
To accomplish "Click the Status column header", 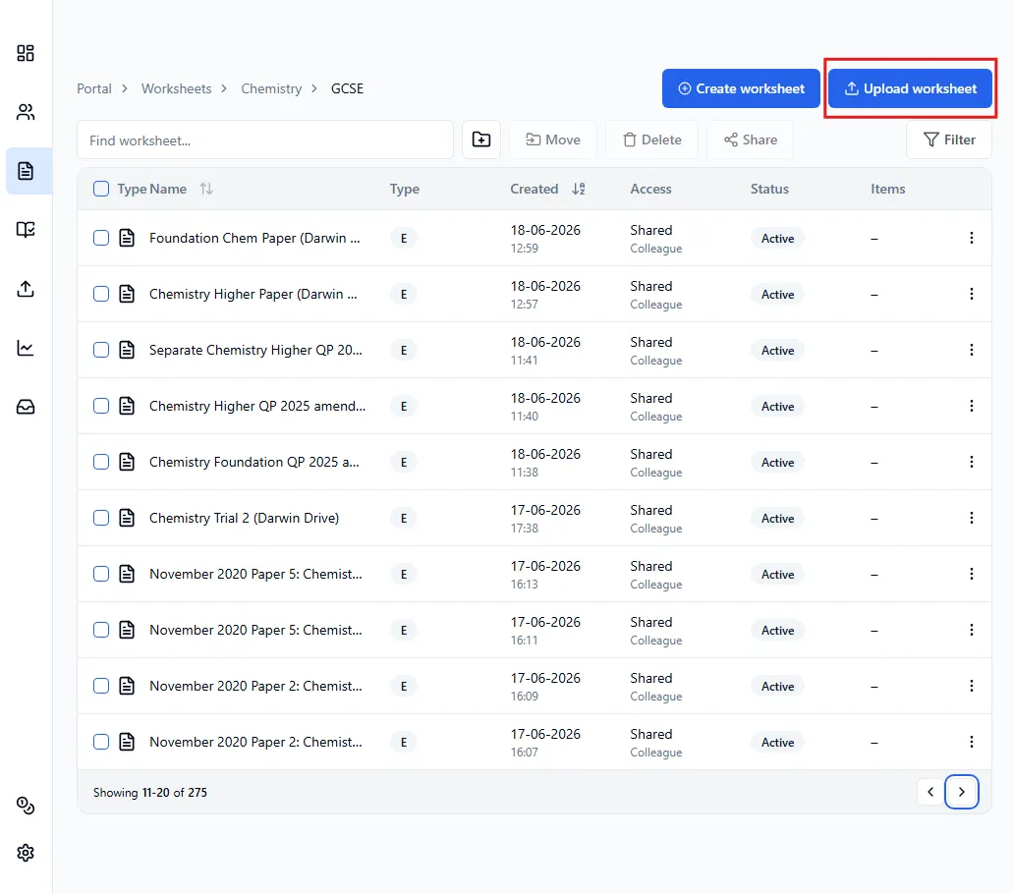I will click(x=769, y=189).
